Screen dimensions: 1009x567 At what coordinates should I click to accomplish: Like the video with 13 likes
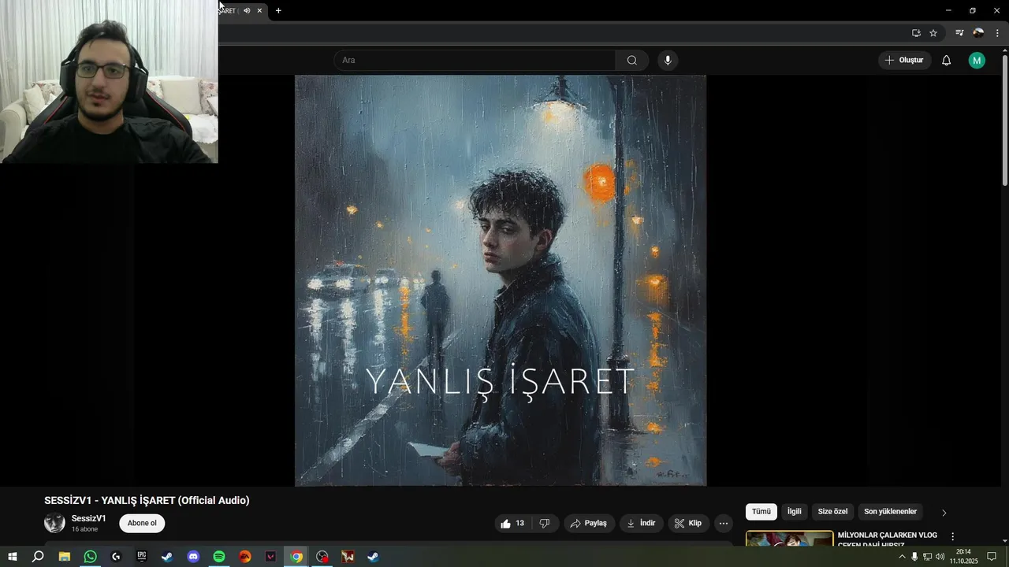tap(513, 523)
